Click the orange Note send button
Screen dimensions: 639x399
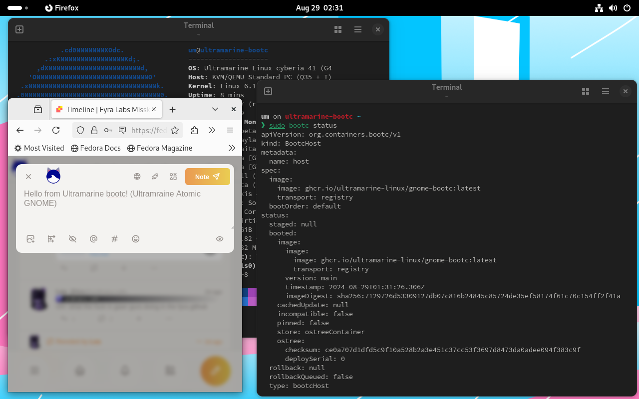(x=207, y=177)
